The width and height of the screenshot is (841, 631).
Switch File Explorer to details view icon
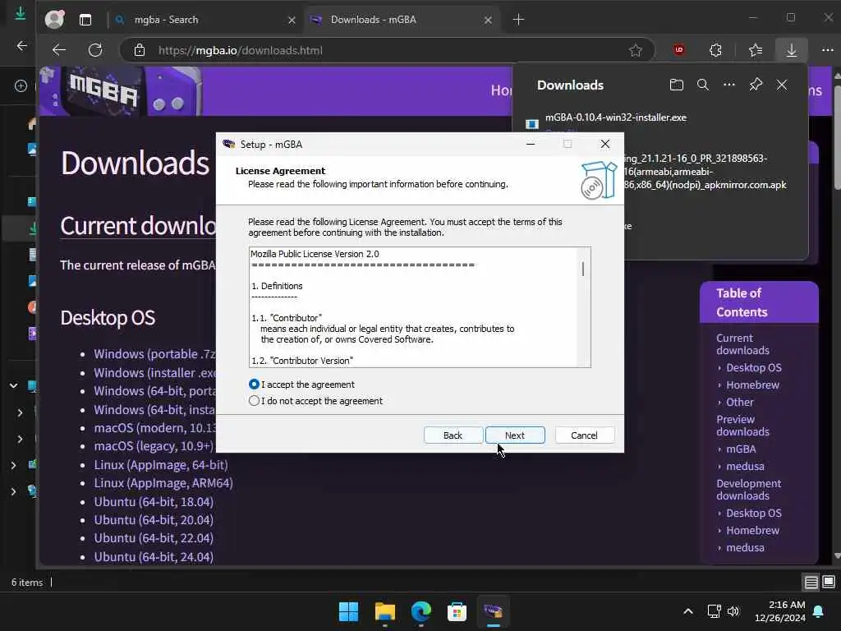point(811,583)
